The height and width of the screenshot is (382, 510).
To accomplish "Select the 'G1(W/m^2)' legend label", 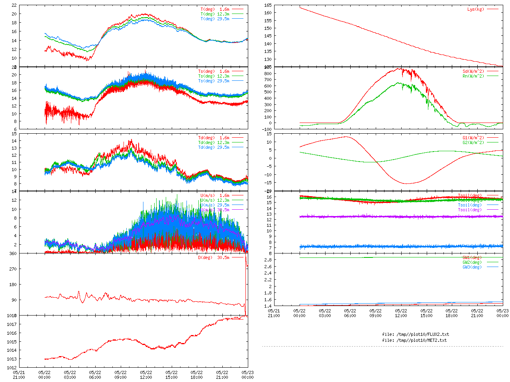I will pos(473,138).
